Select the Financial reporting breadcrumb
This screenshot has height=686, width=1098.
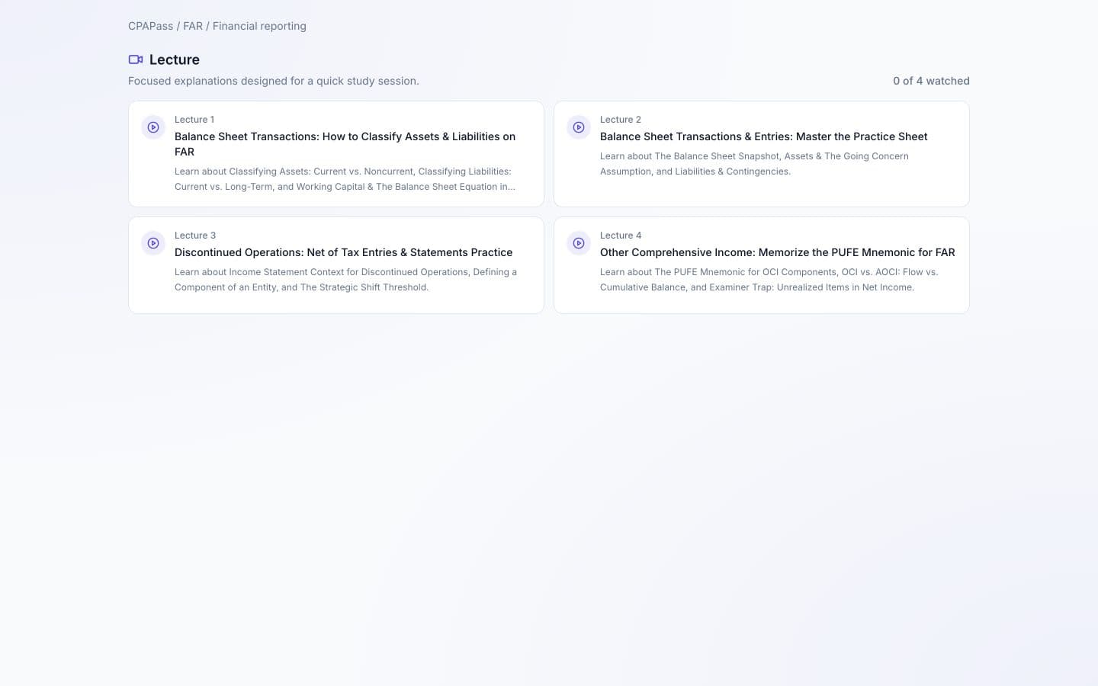point(259,26)
